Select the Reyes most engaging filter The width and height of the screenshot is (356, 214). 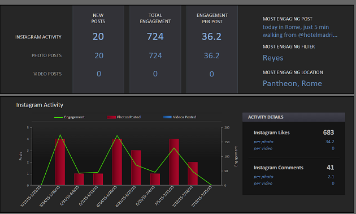coord(273,58)
